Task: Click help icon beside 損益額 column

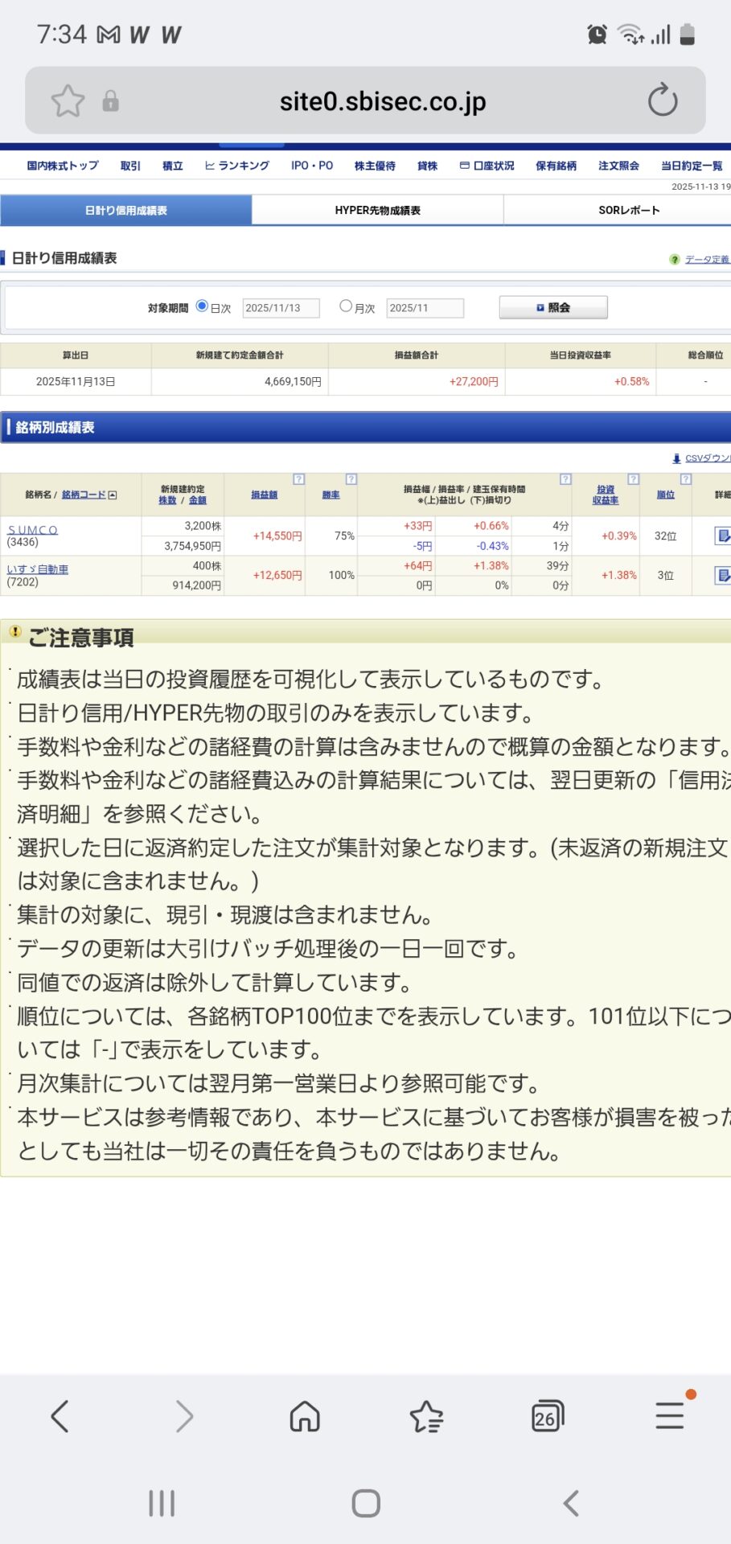Action: coord(298,479)
